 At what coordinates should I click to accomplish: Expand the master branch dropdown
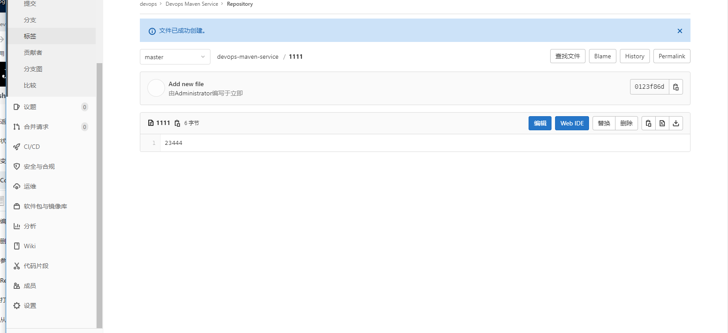pos(175,57)
